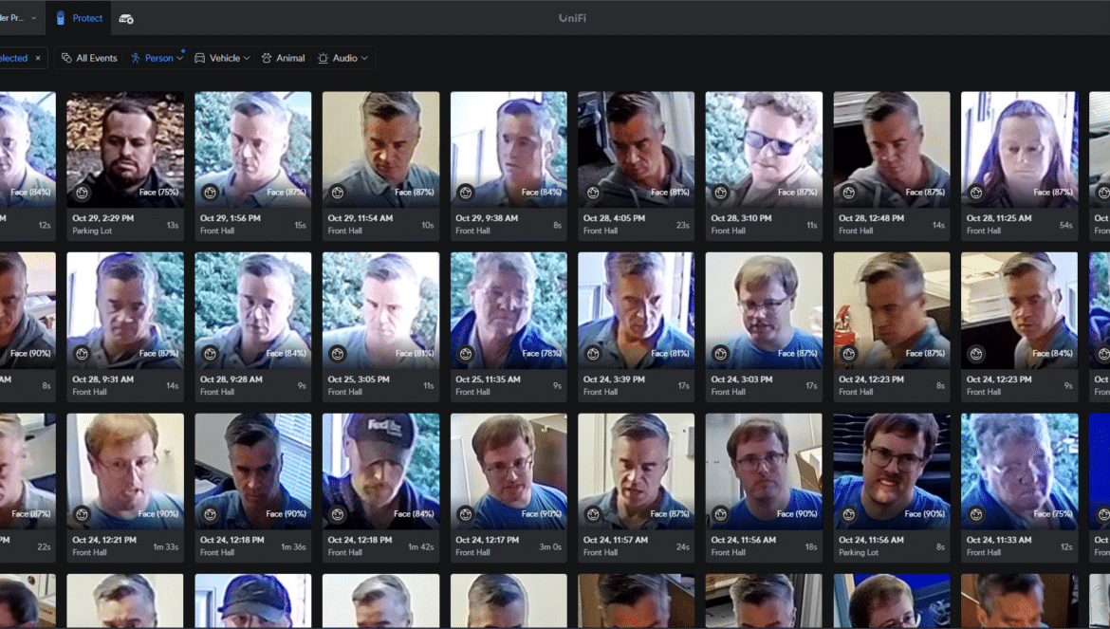Viewport: 1110px width, 629px height.
Task: Click face icon on Oct 25, 3:05 PM card
Action: (338, 353)
